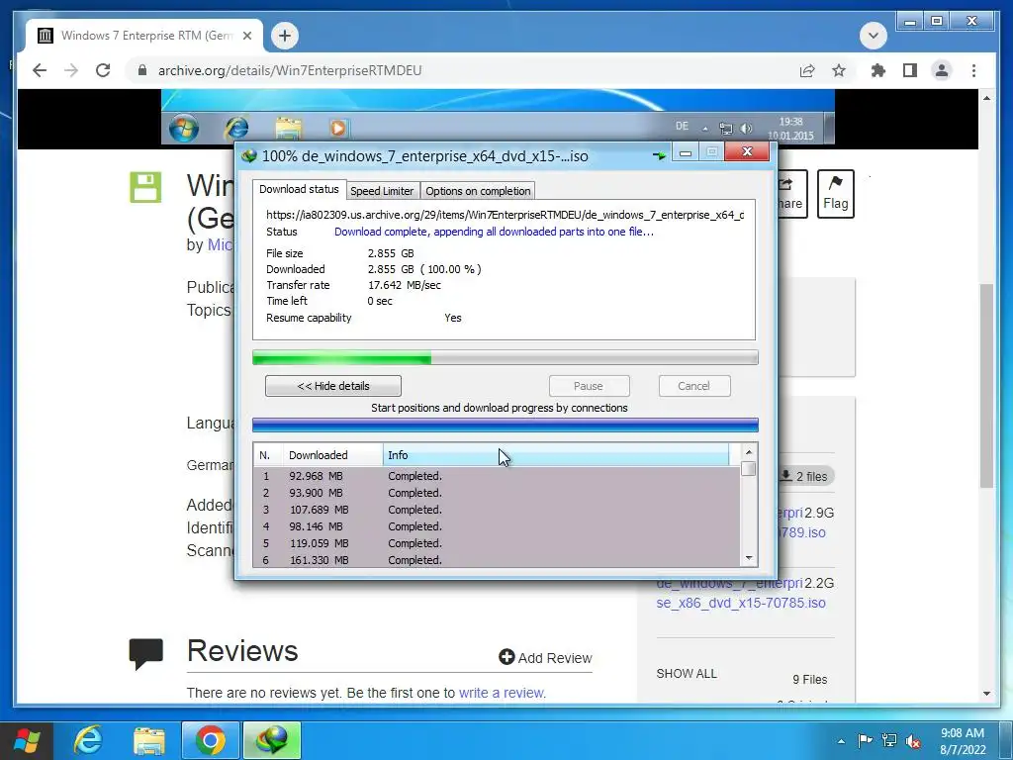The height and width of the screenshot is (760, 1013).
Task: Click connections list scroll down arrow
Action: [749, 558]
